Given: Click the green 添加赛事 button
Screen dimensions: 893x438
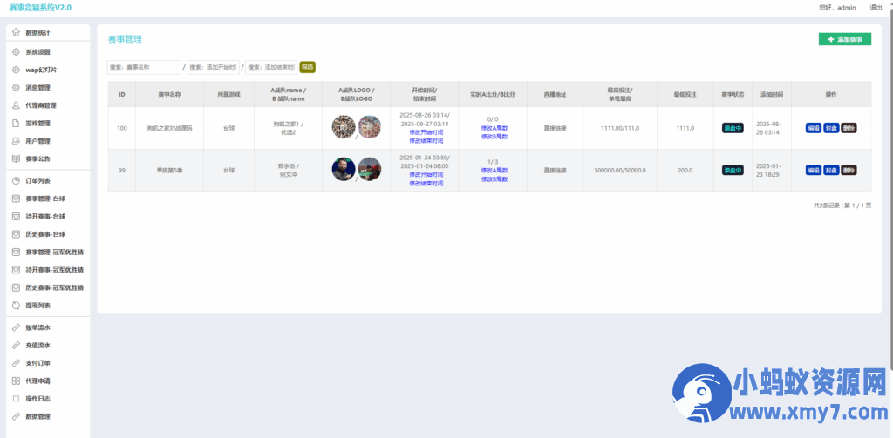Looking at the screenshot, I should [844, 39].
